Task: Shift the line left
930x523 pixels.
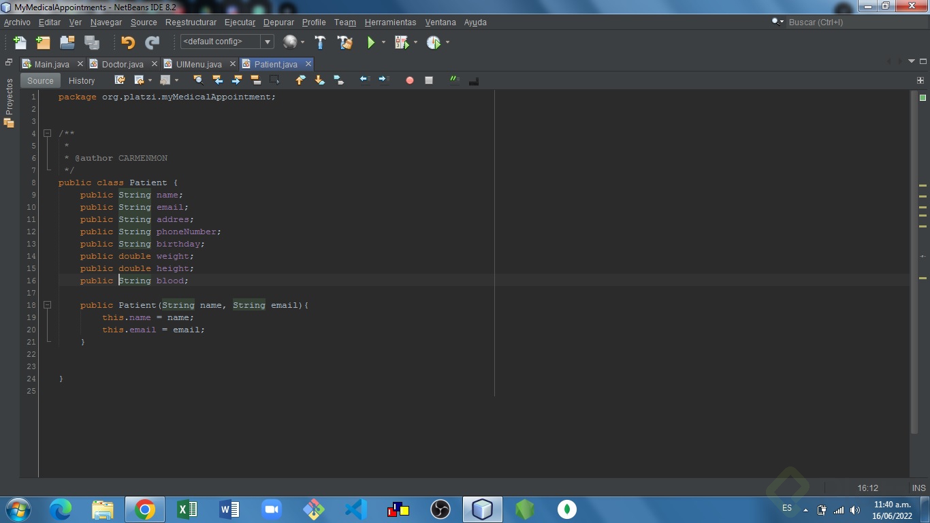Action: 364,80
